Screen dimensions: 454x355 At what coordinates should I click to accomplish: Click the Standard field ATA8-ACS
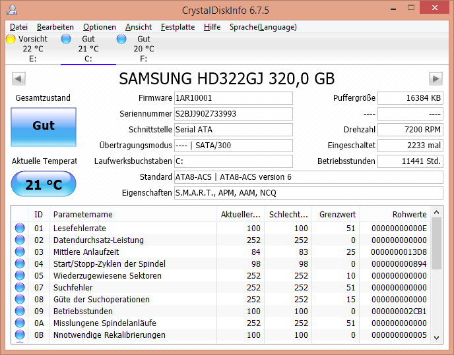coord(309,177)
